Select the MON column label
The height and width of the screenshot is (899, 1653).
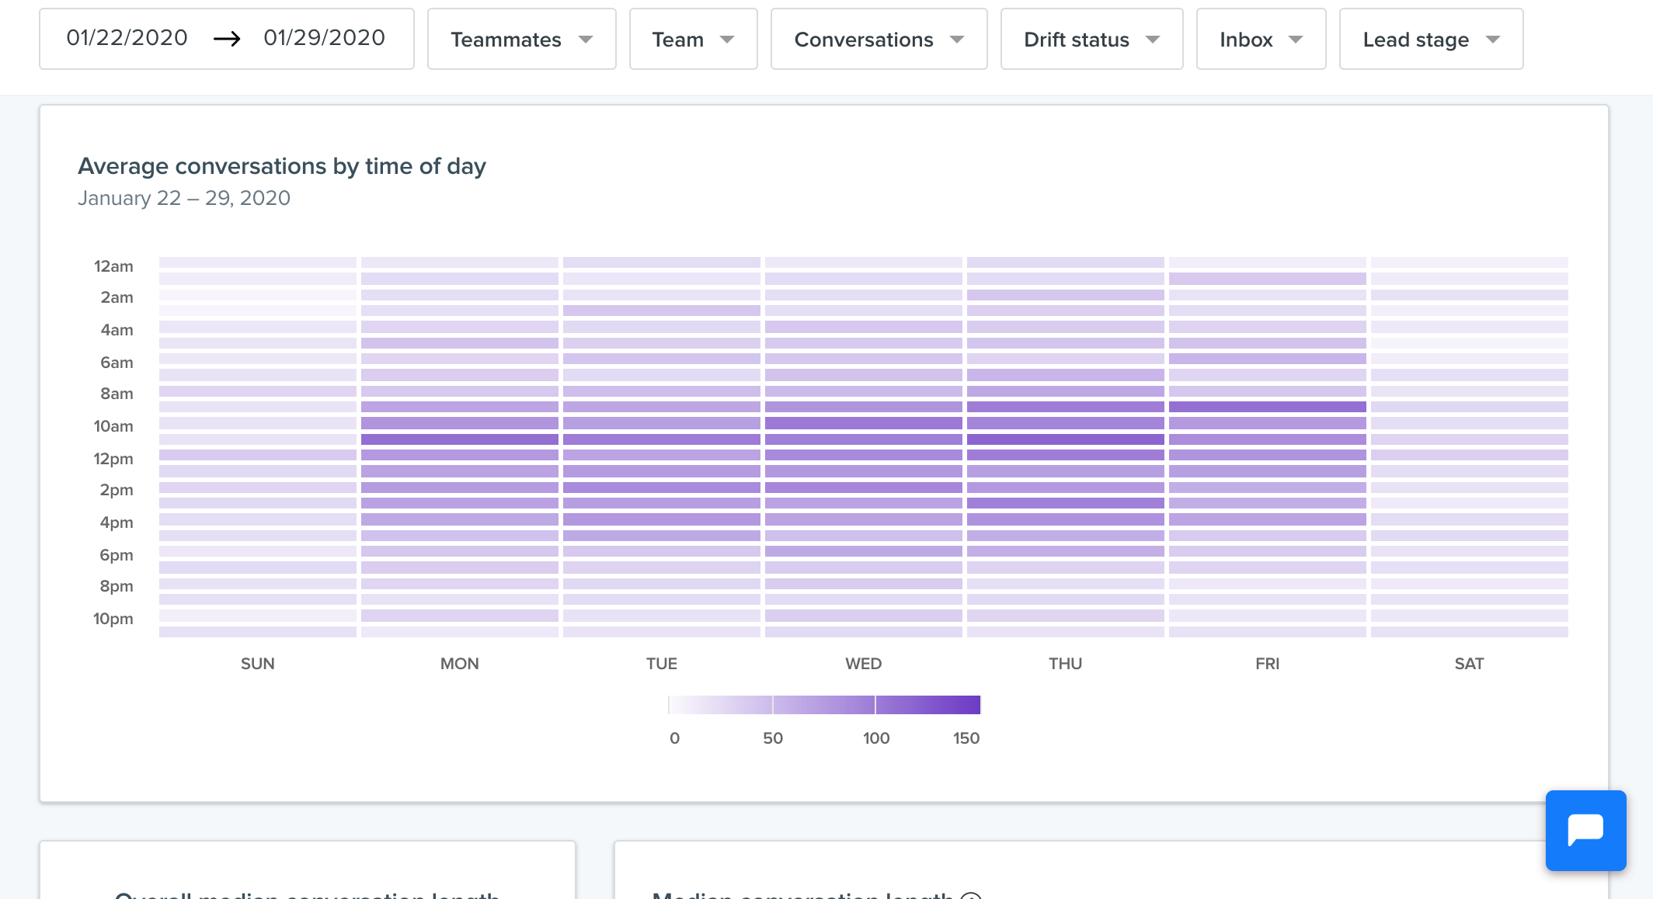459,664
